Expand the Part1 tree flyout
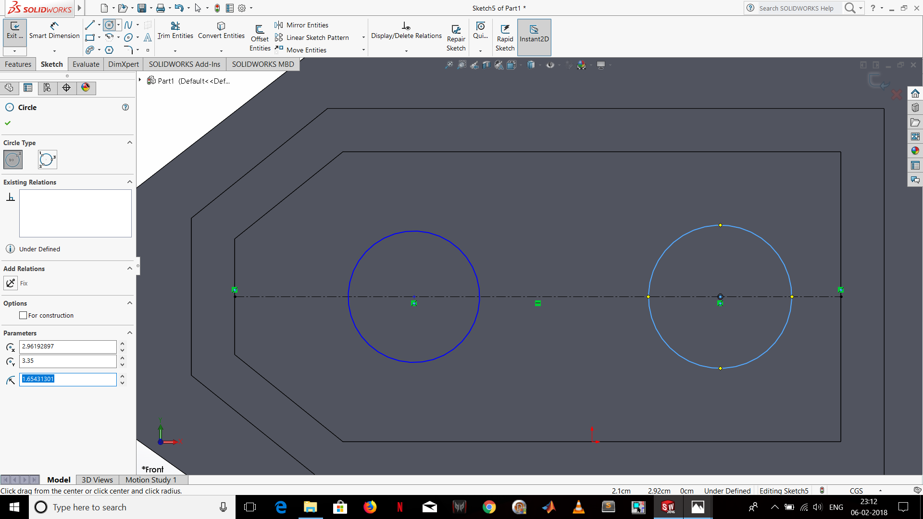 [140, 80]
